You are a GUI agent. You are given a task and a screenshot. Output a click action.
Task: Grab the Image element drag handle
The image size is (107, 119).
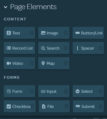(66, 33)
